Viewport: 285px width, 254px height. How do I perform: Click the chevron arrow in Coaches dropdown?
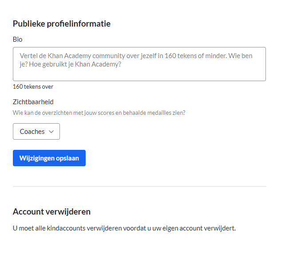coord(51,132)
